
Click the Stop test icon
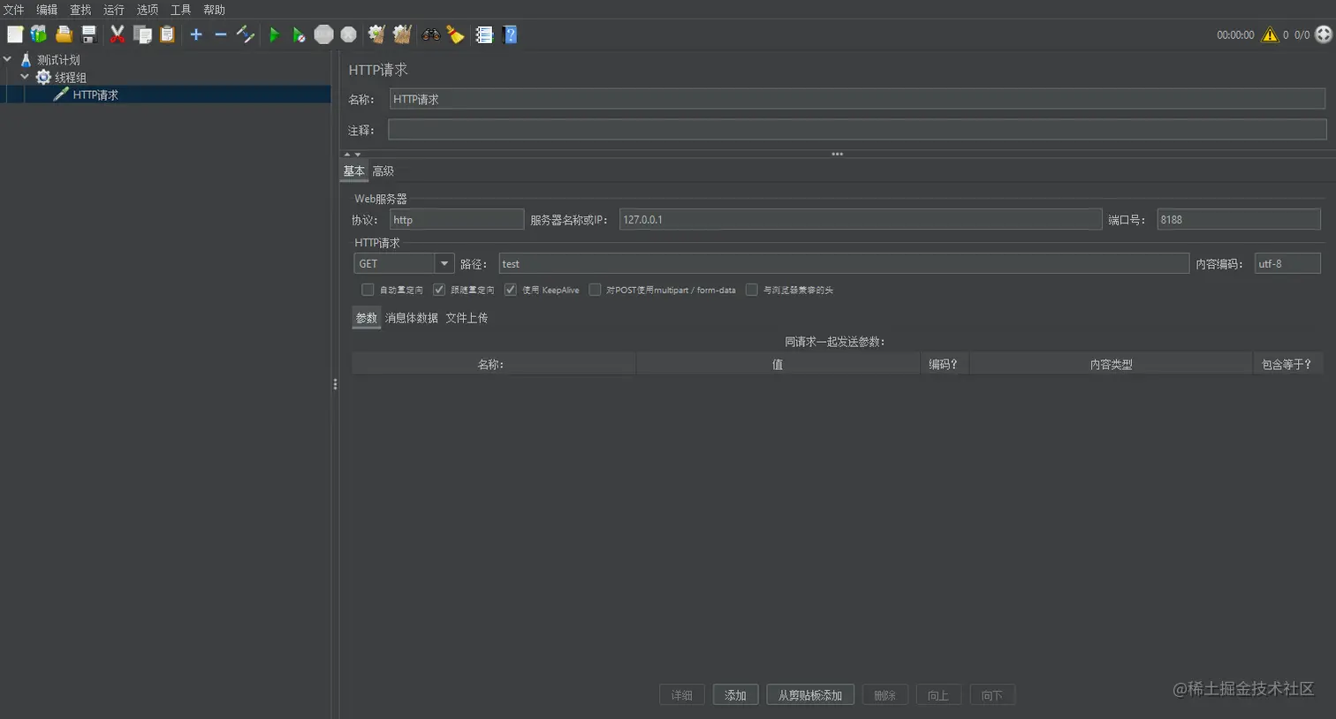[324, 34]
